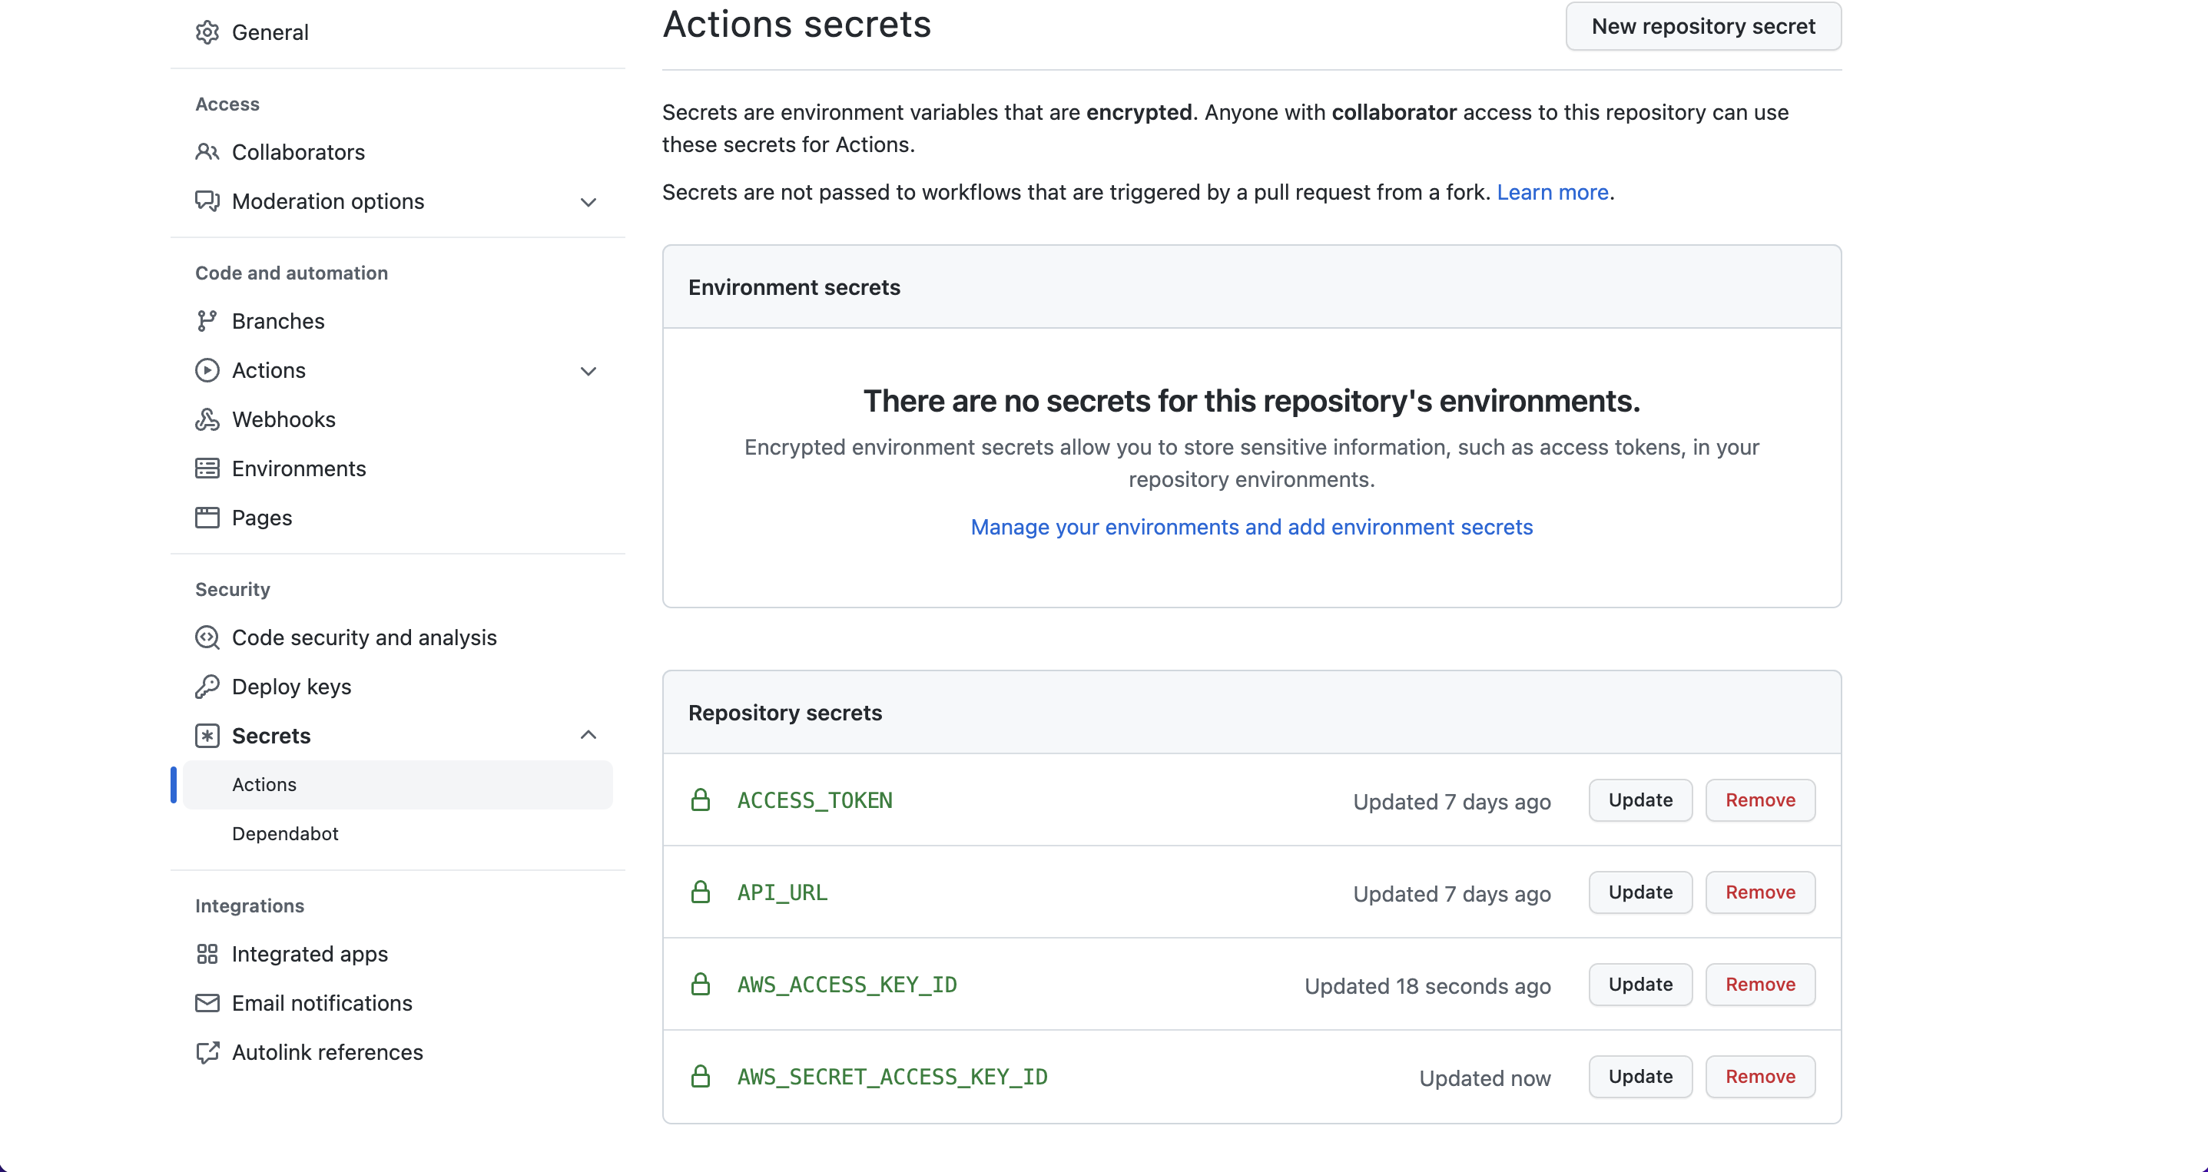The height and width of the screenshot is (1172, 2208).
Task: Click the Deploy keys key icon
Action: coord(207,687)
